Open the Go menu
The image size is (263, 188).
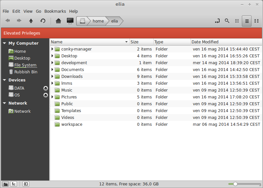pyautogui.click(x=39, y=11)
